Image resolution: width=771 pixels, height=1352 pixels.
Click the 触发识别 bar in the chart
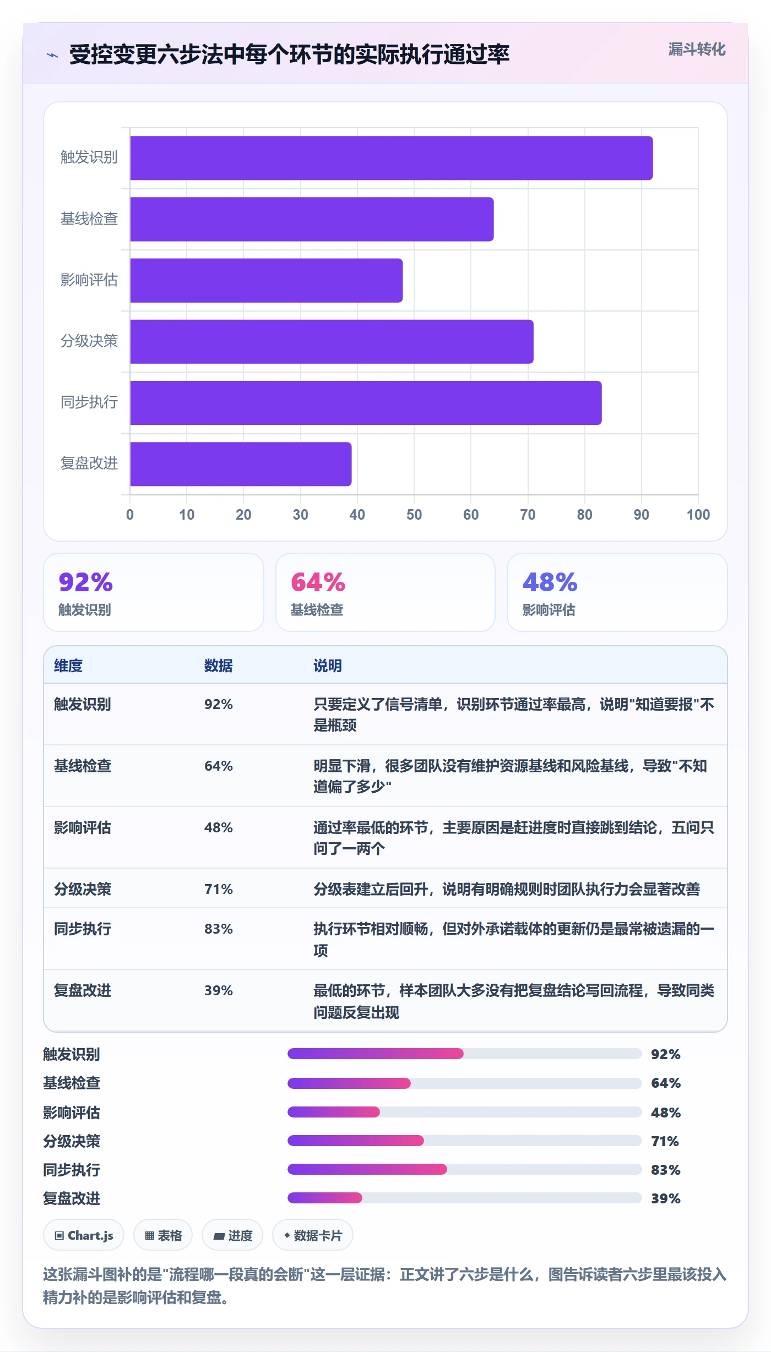coord(392,158)
